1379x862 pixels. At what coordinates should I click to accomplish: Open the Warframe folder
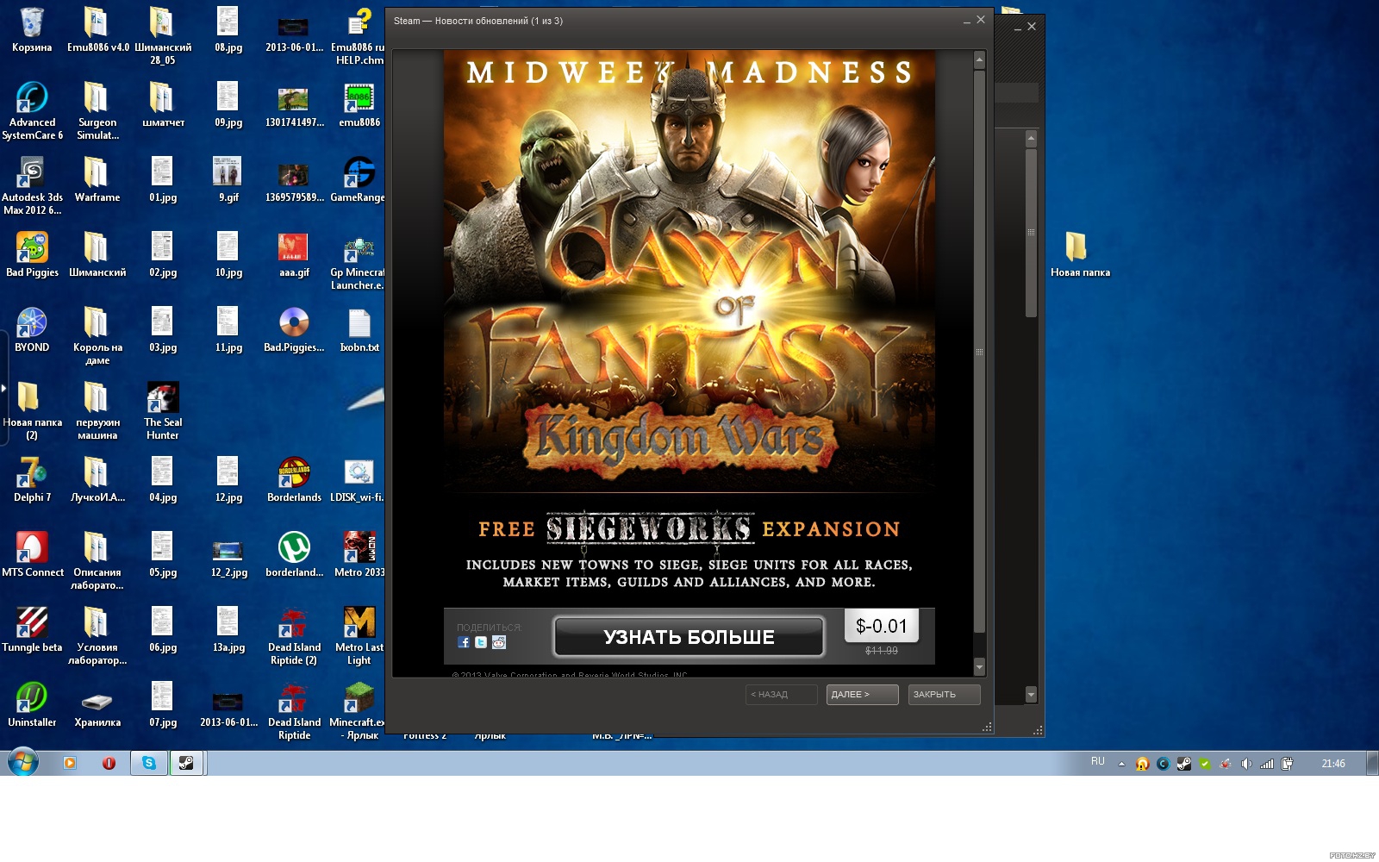(x=97, y=180)
